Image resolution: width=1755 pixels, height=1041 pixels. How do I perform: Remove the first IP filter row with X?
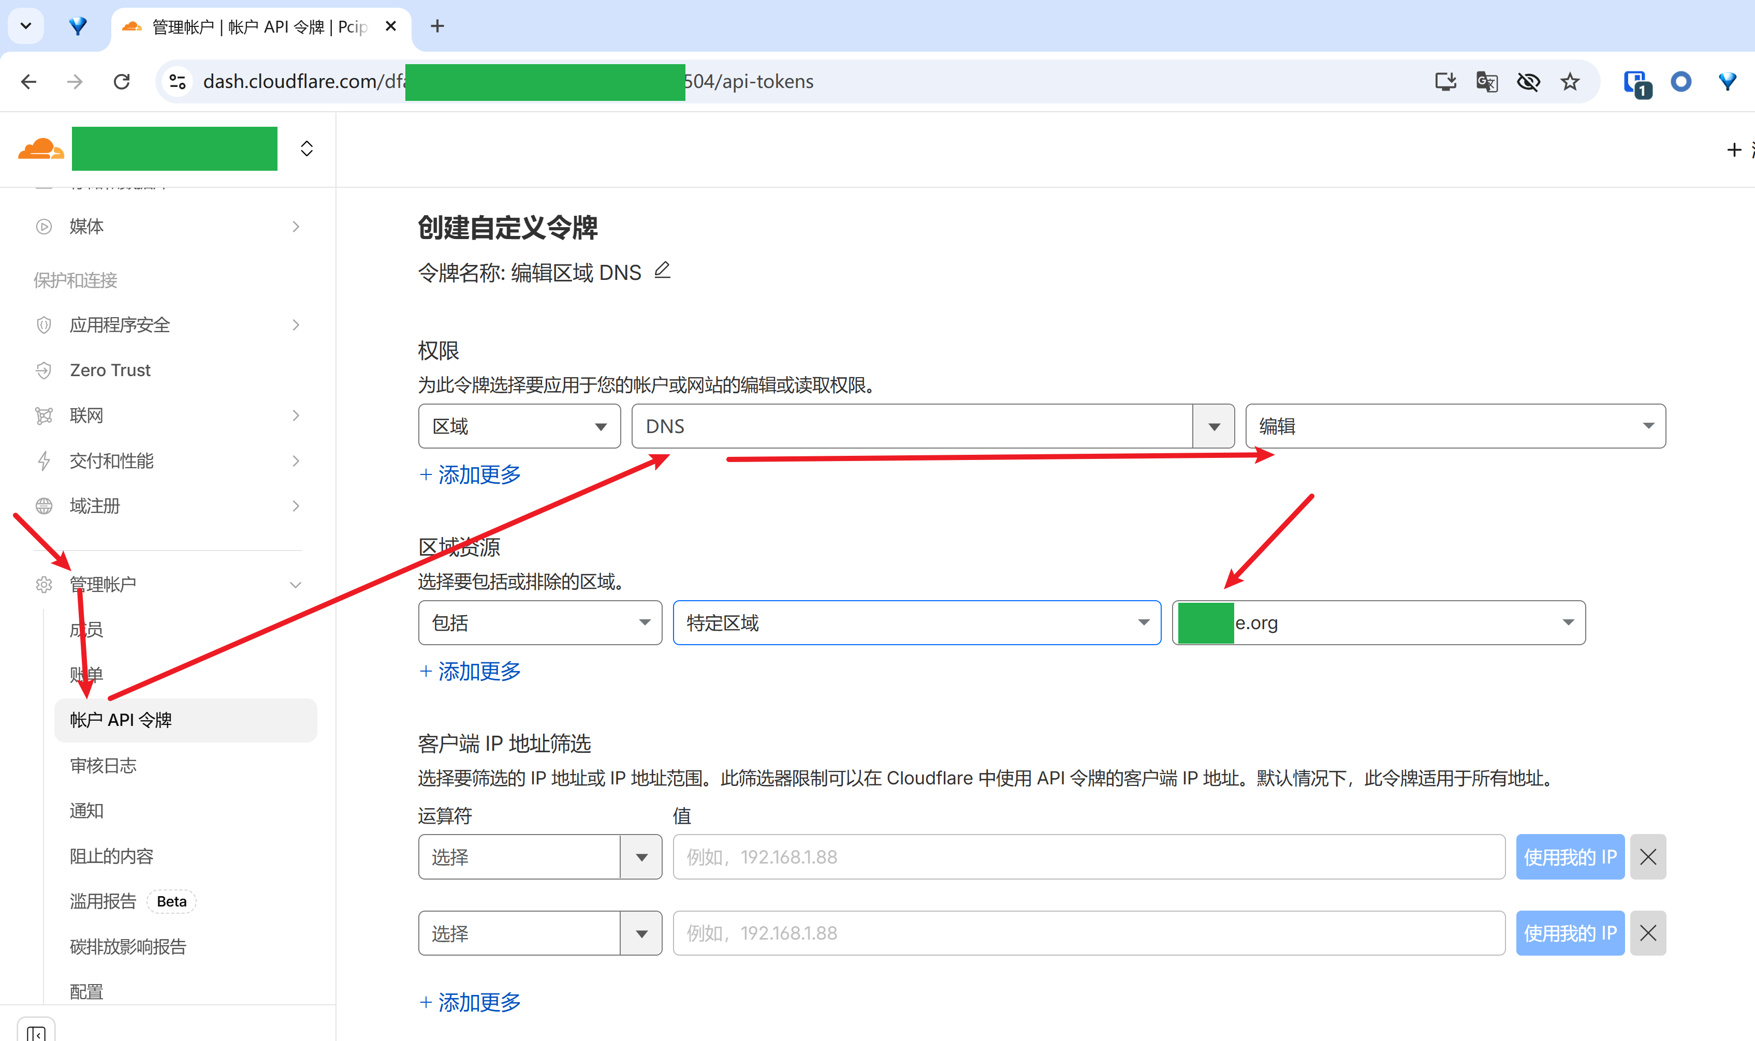click(x=1648, y=856)
